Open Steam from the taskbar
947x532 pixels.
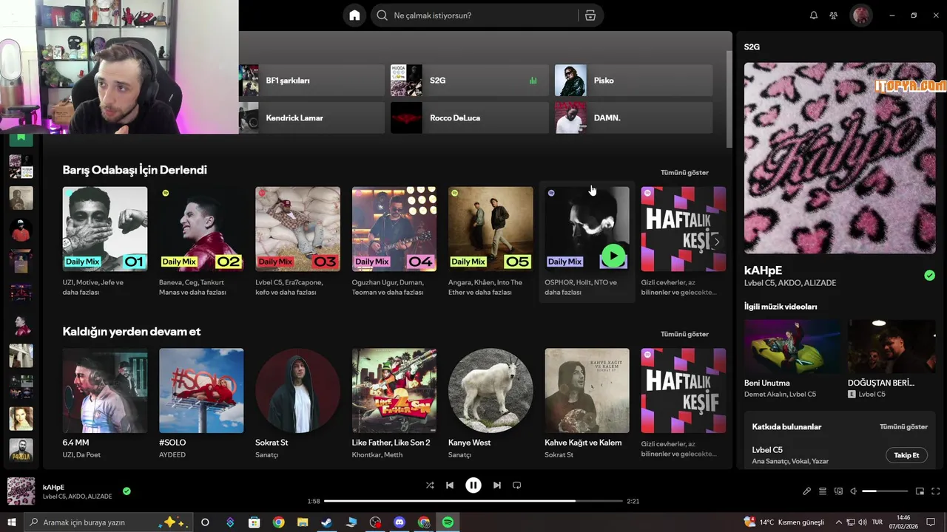tap(326, 522)
